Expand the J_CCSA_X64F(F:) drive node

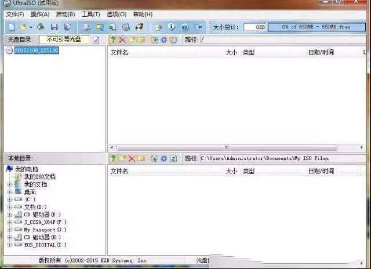point(9,223)
